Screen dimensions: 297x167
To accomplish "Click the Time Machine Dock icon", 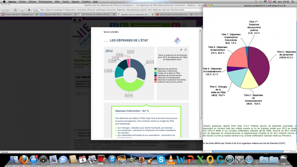I will click(x=230, y=159).
